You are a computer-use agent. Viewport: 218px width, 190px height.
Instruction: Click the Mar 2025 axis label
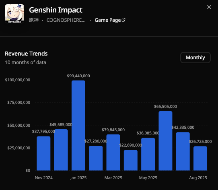[113, 178]
